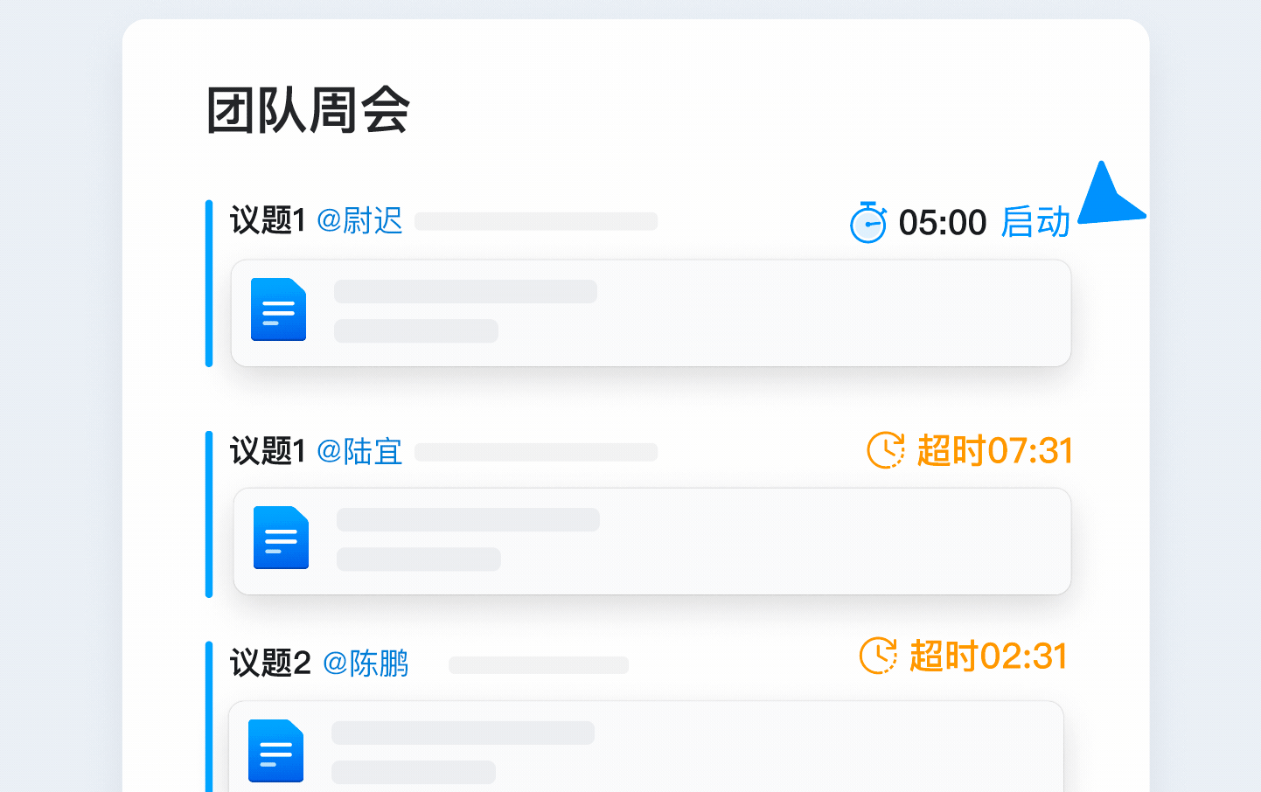Click the overtime clock icon beside 超时02:31
1261x792 pixels.
coord(878,656)
